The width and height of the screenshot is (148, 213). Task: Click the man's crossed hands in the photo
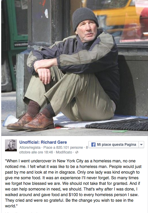(43, 71)
